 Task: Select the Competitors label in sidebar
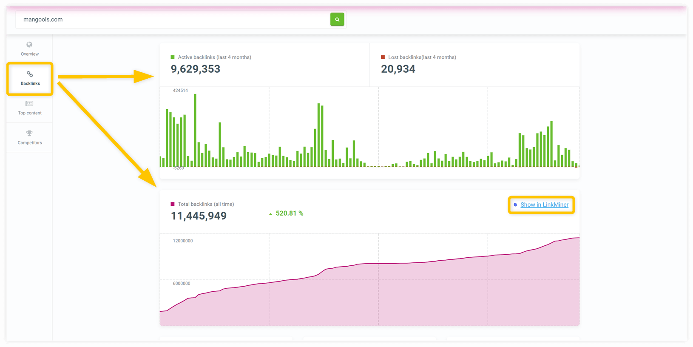click(30, 143)
